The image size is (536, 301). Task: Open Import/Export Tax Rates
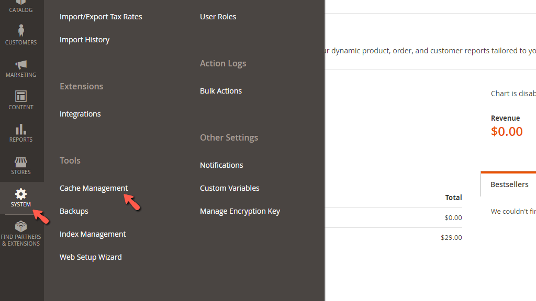pos(100,16)
